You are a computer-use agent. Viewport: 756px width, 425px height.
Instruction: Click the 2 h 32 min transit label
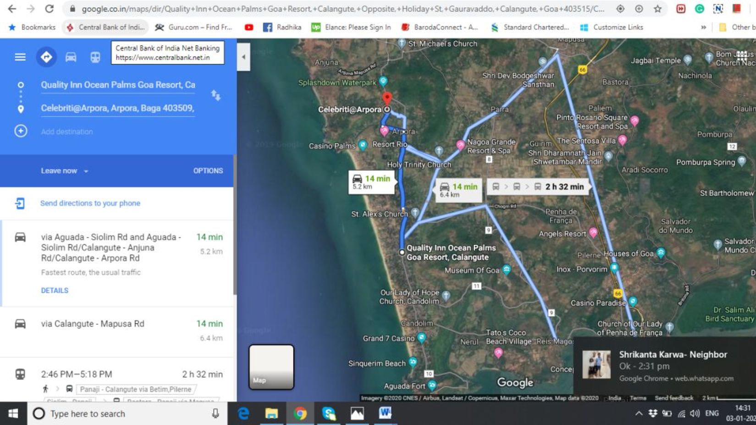pos(538,187)
